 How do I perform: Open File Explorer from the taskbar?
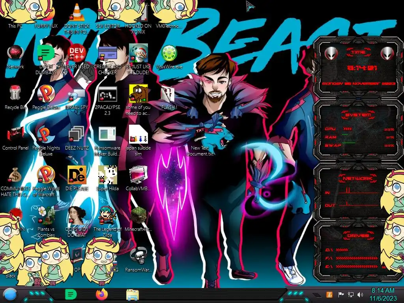tap(133, 294)
